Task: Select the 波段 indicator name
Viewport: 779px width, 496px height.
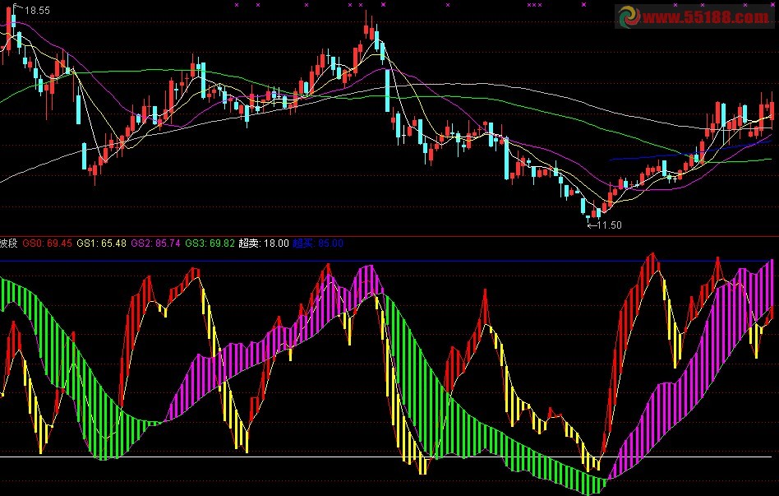Action: click(9, 243)
